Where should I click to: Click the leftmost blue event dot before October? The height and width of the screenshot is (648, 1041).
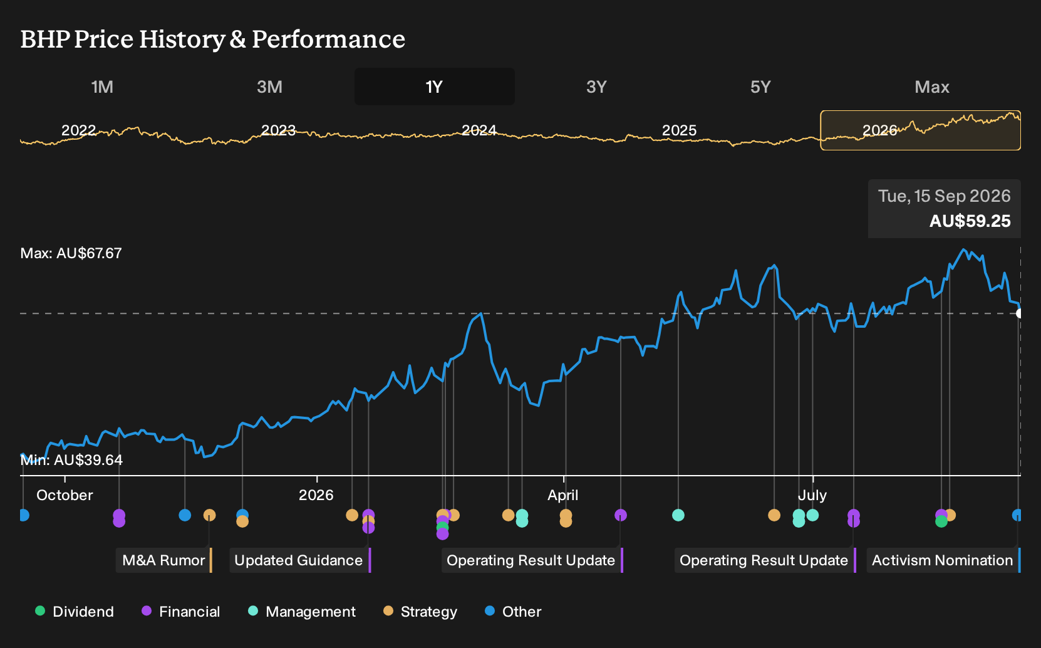click(x=24, y=515)
